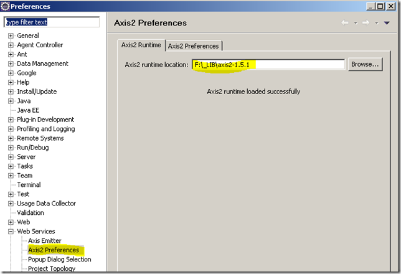
Task: Expand the Team tree node
Action: click(x=11, y=176)
